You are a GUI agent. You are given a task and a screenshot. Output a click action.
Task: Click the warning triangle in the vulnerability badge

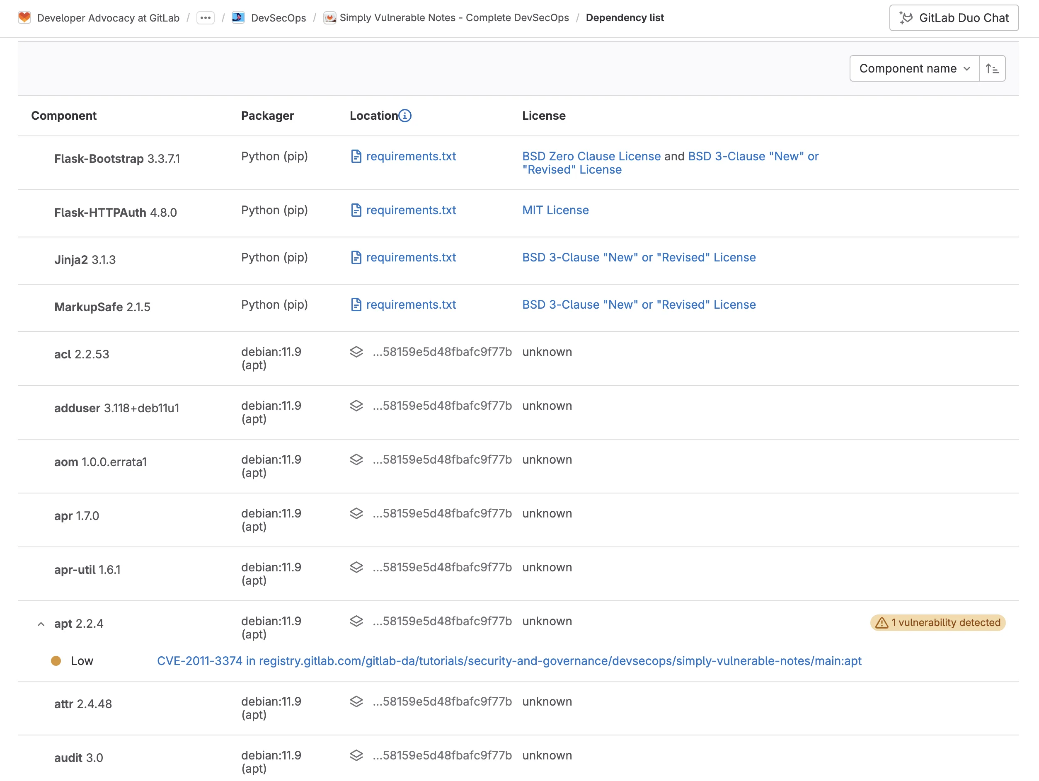[881, 623]
